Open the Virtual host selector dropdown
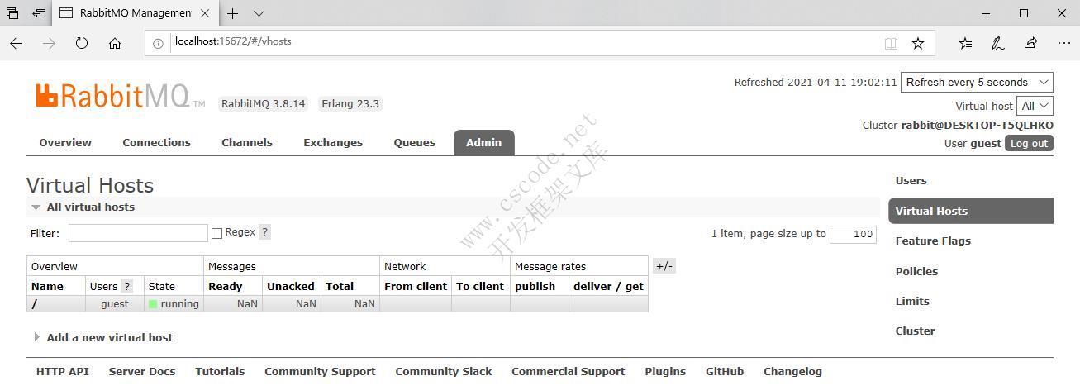 point(1035,106)
